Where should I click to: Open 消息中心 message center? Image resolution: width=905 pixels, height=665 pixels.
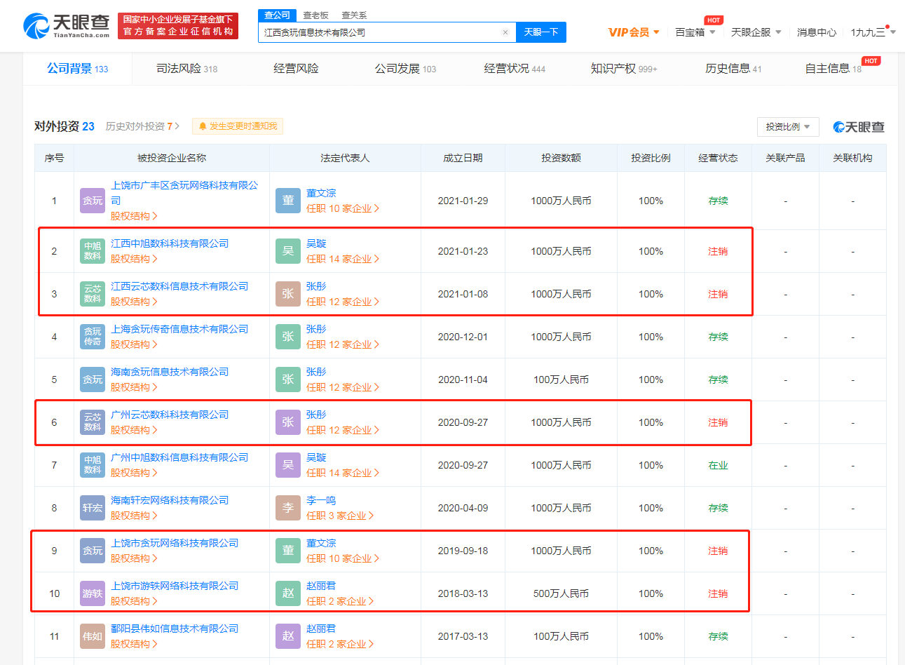[817, 32]
